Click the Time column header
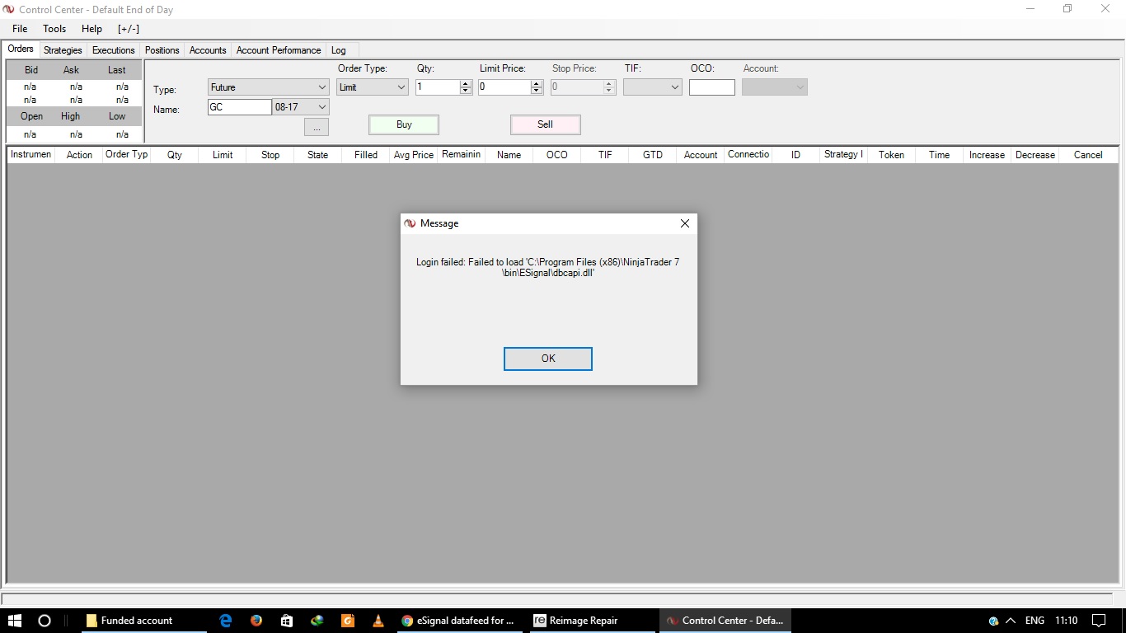The height and width of the screenshot is (633, 1126). 940,155
